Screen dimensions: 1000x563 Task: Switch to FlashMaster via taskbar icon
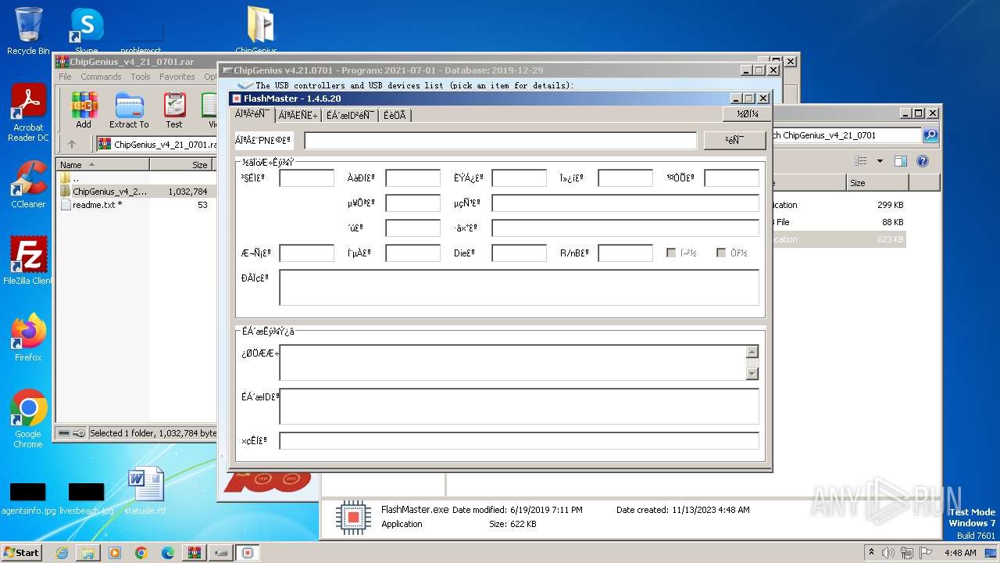click(248, 553)
